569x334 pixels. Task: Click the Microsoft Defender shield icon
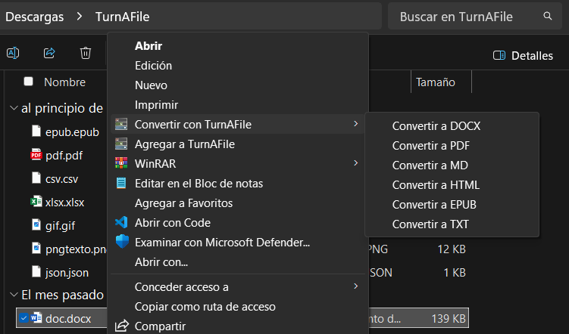click(122, 241)
